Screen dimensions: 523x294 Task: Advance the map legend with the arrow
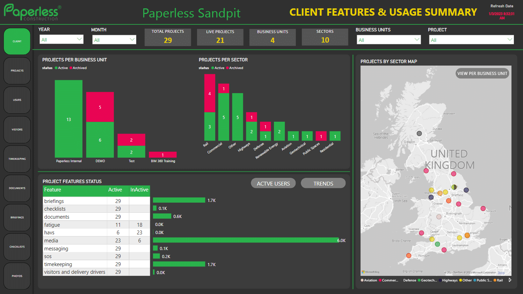[510, 280]
